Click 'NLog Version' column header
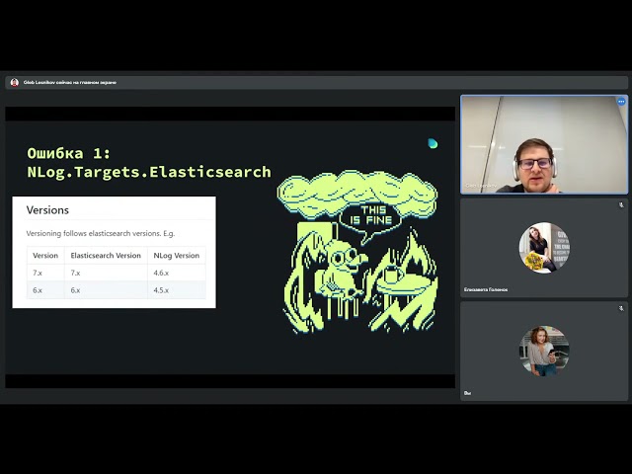Viewport: 632px width, 474px height. point(177,255)
